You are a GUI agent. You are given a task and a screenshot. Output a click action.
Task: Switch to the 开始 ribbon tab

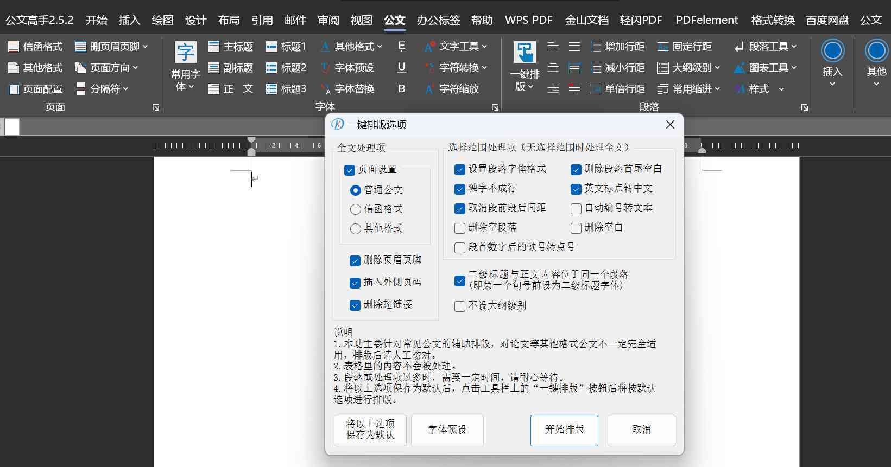(x=96, y=20)
